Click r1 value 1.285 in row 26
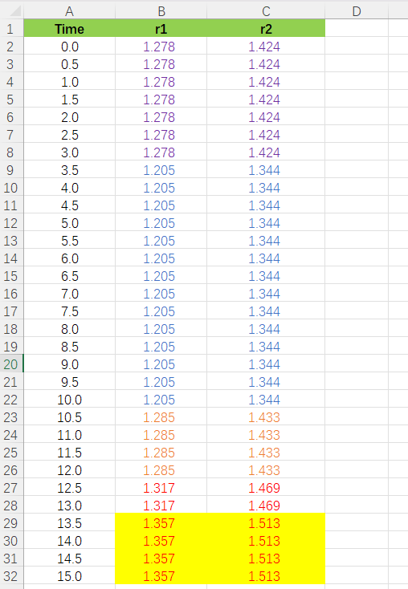 click(x=161, y=470)
